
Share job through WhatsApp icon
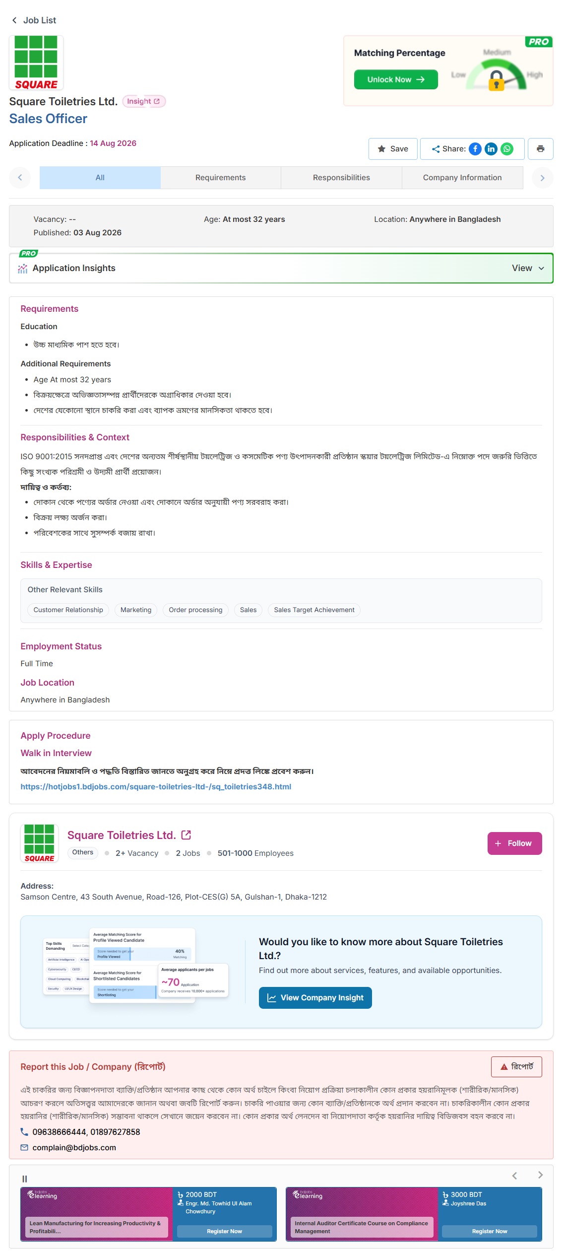507,149
